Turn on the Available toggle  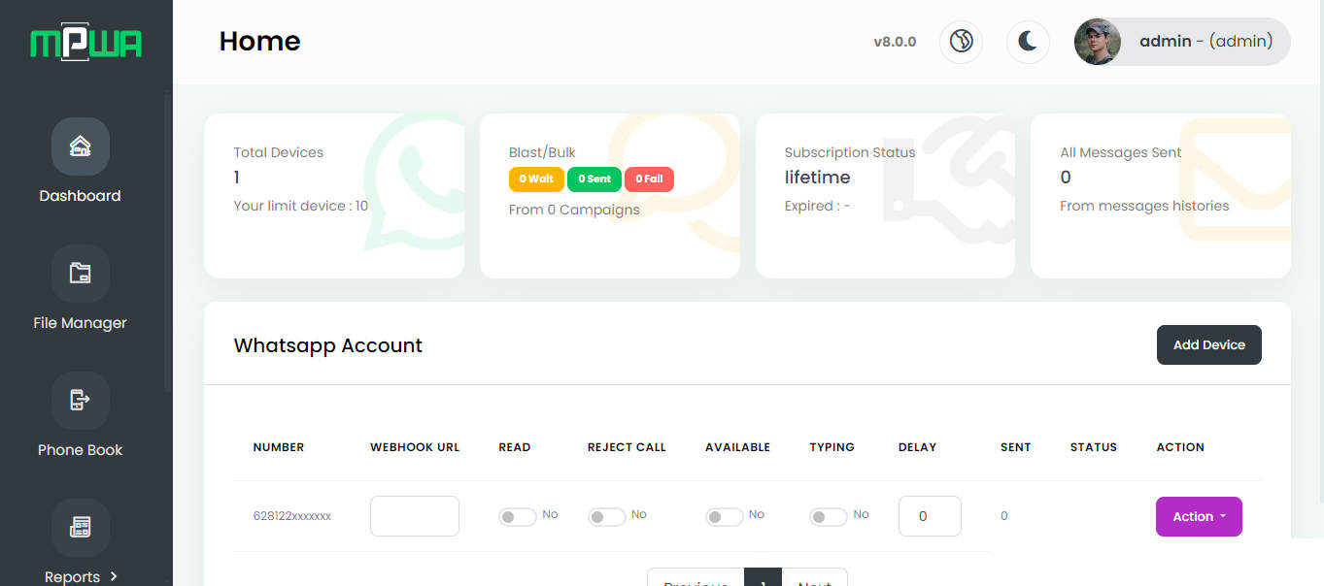[x=725, y=517]
